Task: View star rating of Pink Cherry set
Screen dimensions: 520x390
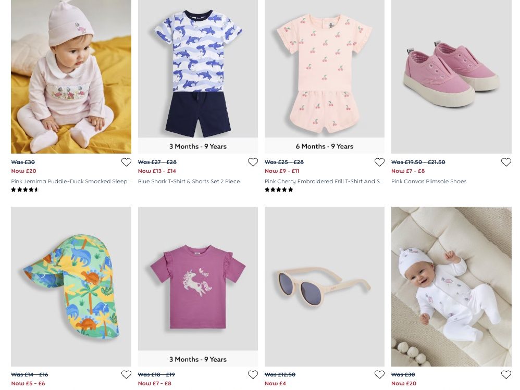Action: [x=279, y=190]
